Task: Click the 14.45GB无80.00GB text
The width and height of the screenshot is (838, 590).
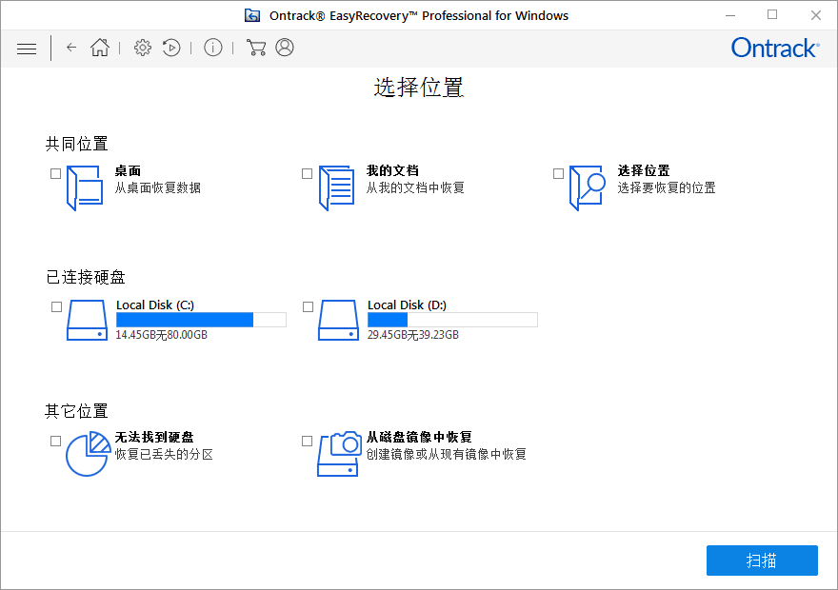Action: 161,335
